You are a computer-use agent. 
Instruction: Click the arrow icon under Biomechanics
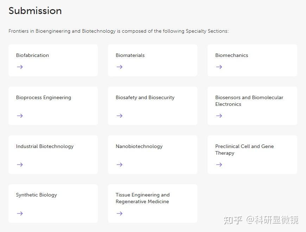click(x=219, y=67)
